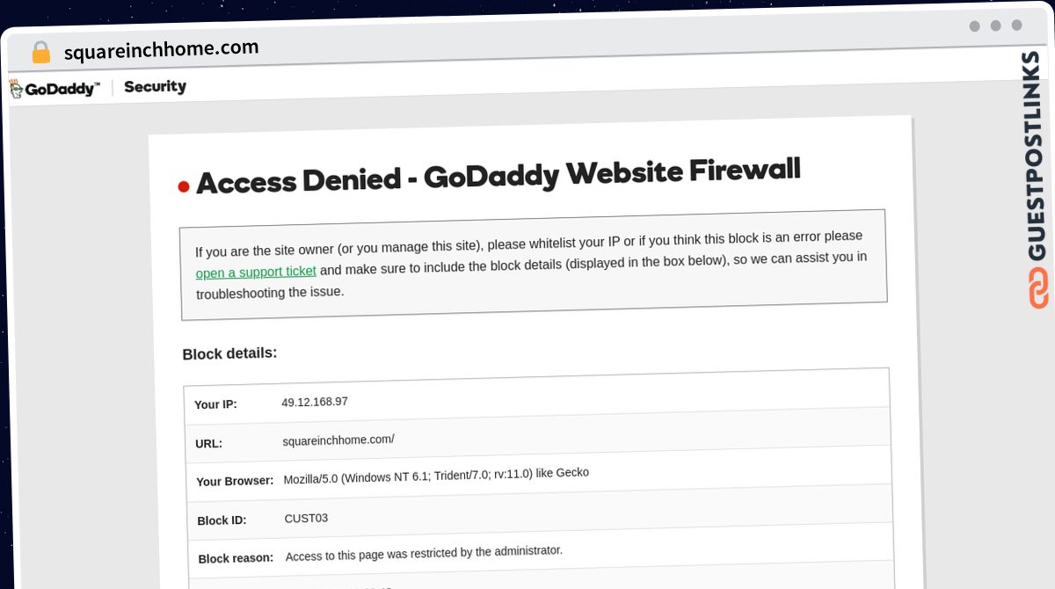Click the Guestpostlinks chain-link icon
This screenshot has width=1055, height=589.
tap(1038, 288)
